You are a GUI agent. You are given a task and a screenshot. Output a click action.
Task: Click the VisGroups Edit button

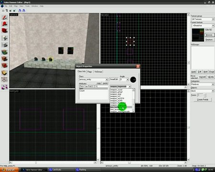click(x=200, y=72)
